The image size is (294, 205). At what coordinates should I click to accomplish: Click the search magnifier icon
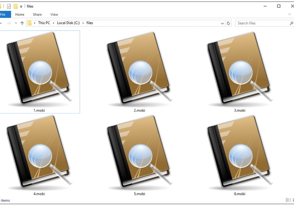coord(291,24)
